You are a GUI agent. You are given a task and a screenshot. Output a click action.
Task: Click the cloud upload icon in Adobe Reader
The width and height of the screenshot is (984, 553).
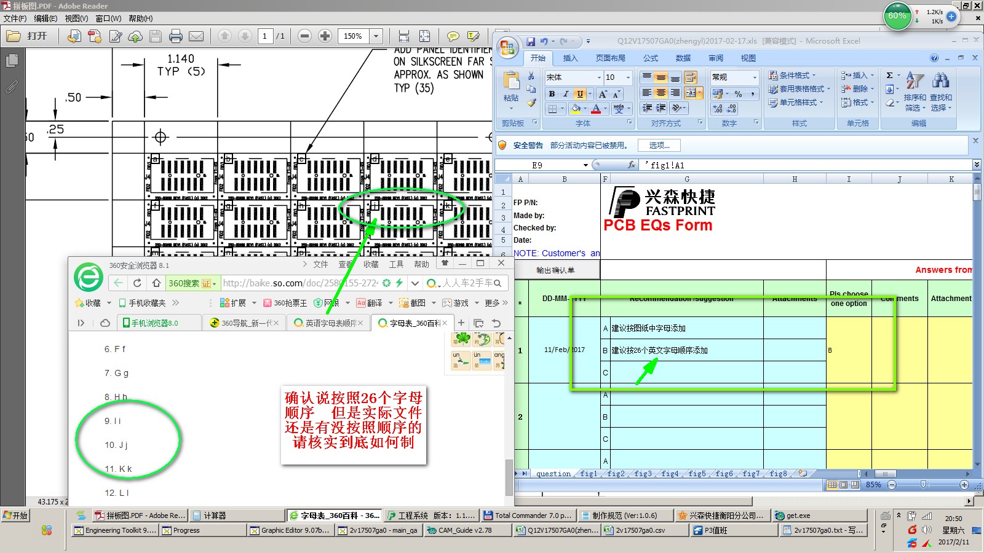tap(135, 36)
